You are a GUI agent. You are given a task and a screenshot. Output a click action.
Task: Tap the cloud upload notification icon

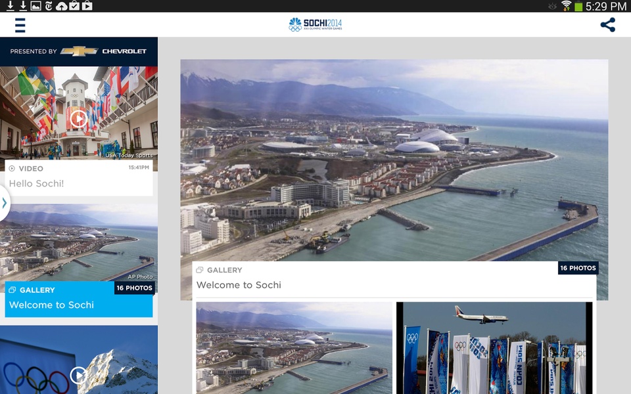click(x=62, y=6)
